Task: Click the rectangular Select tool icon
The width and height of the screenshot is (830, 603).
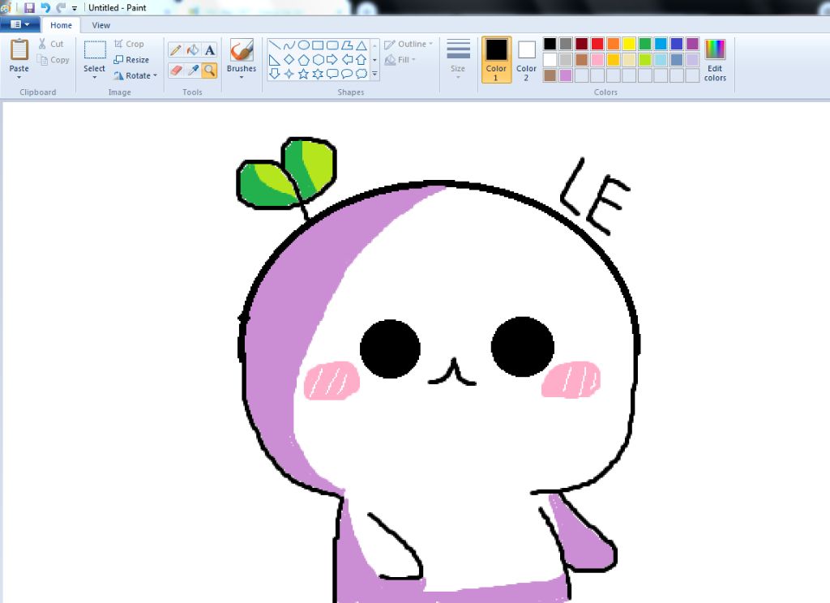Action: tap(95, 50)
